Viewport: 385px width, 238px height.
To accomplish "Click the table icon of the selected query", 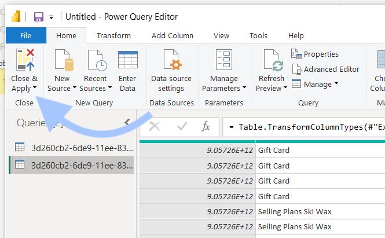I will click(20, 164).
